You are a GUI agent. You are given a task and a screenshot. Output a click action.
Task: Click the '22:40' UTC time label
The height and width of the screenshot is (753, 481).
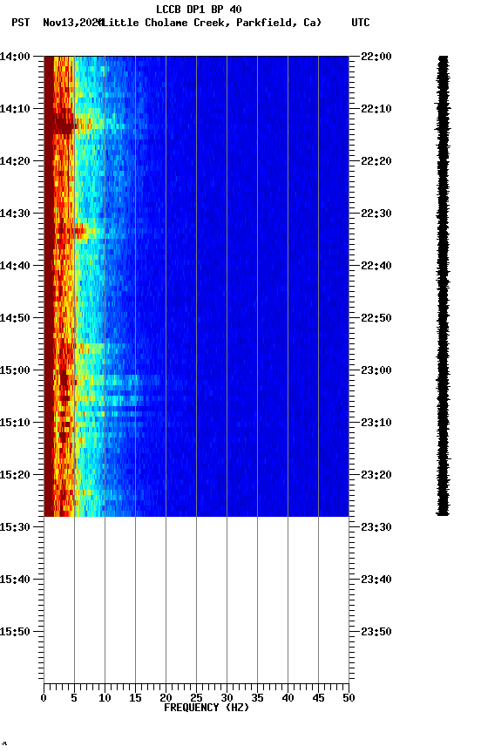[x=376, y=266]
